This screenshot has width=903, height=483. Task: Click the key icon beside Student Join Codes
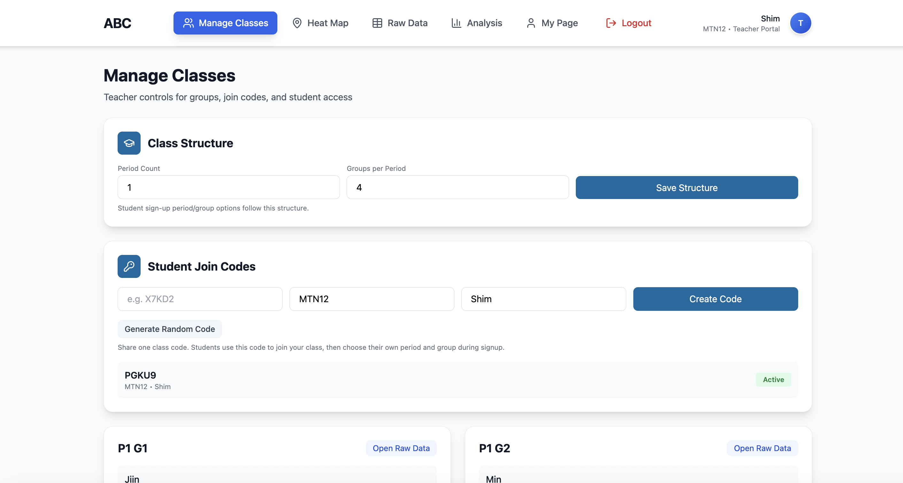(x=129, y=266)
